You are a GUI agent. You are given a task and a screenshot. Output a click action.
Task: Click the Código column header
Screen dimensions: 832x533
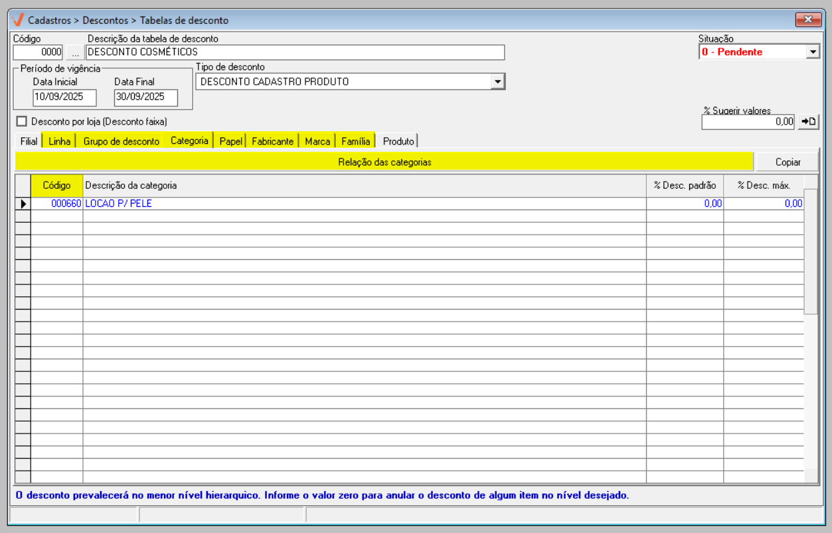point(56,186)
